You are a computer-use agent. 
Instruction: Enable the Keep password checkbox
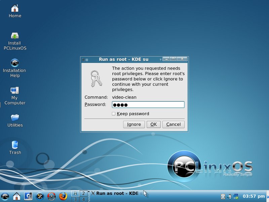tap(114, 114)
